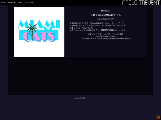
Task: Open the Soundcloud navigation link
Action: coord(29,3)
